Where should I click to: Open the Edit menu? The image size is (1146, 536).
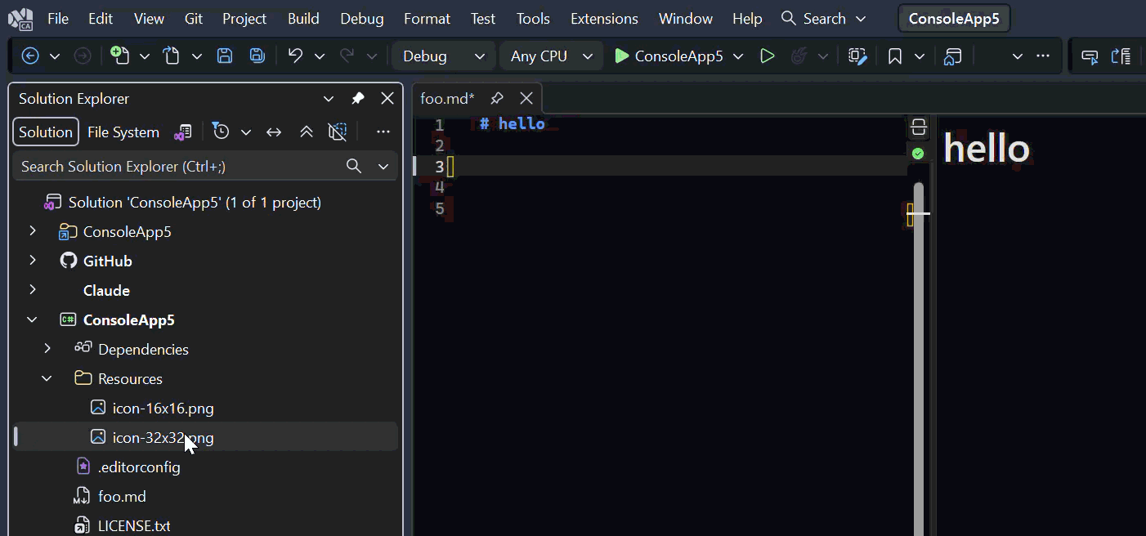[x=101, y=18]
